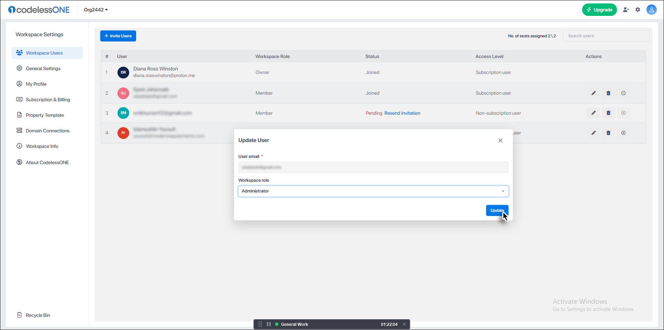
Task: Delete the pending member account
Action: tap(608, 113)
